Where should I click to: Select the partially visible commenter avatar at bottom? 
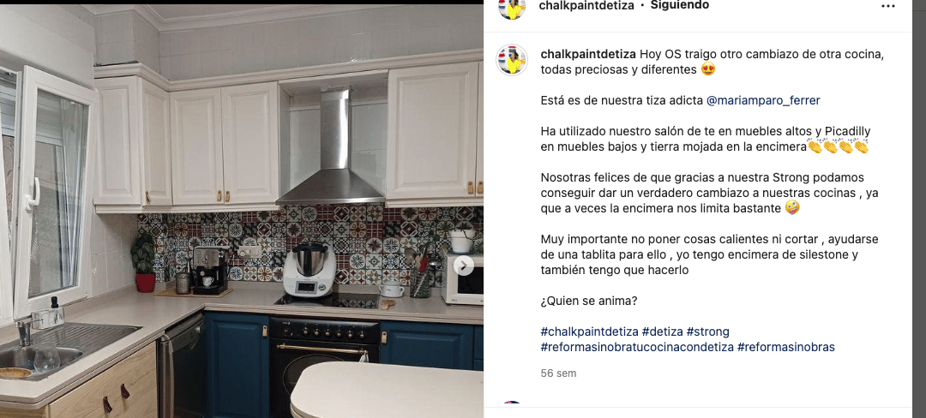(512, 403)
